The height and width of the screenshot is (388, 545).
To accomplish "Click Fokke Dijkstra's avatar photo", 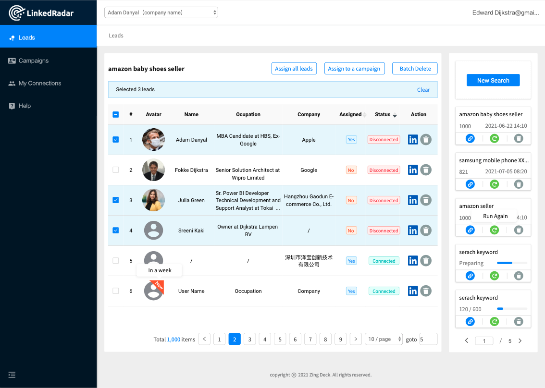I will [x=153, y=170].
